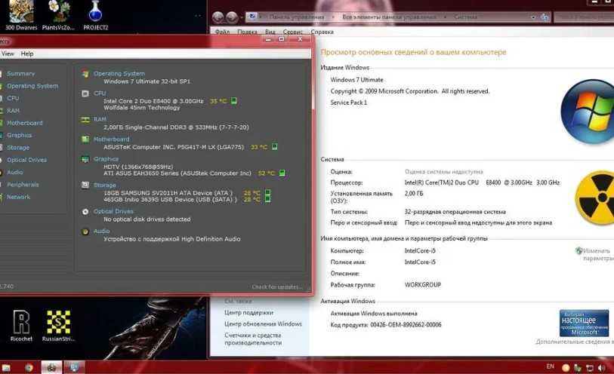Open the file explorer icon on taskbar
The width and height of the screenshot is (614, 374).
[6, 368]
